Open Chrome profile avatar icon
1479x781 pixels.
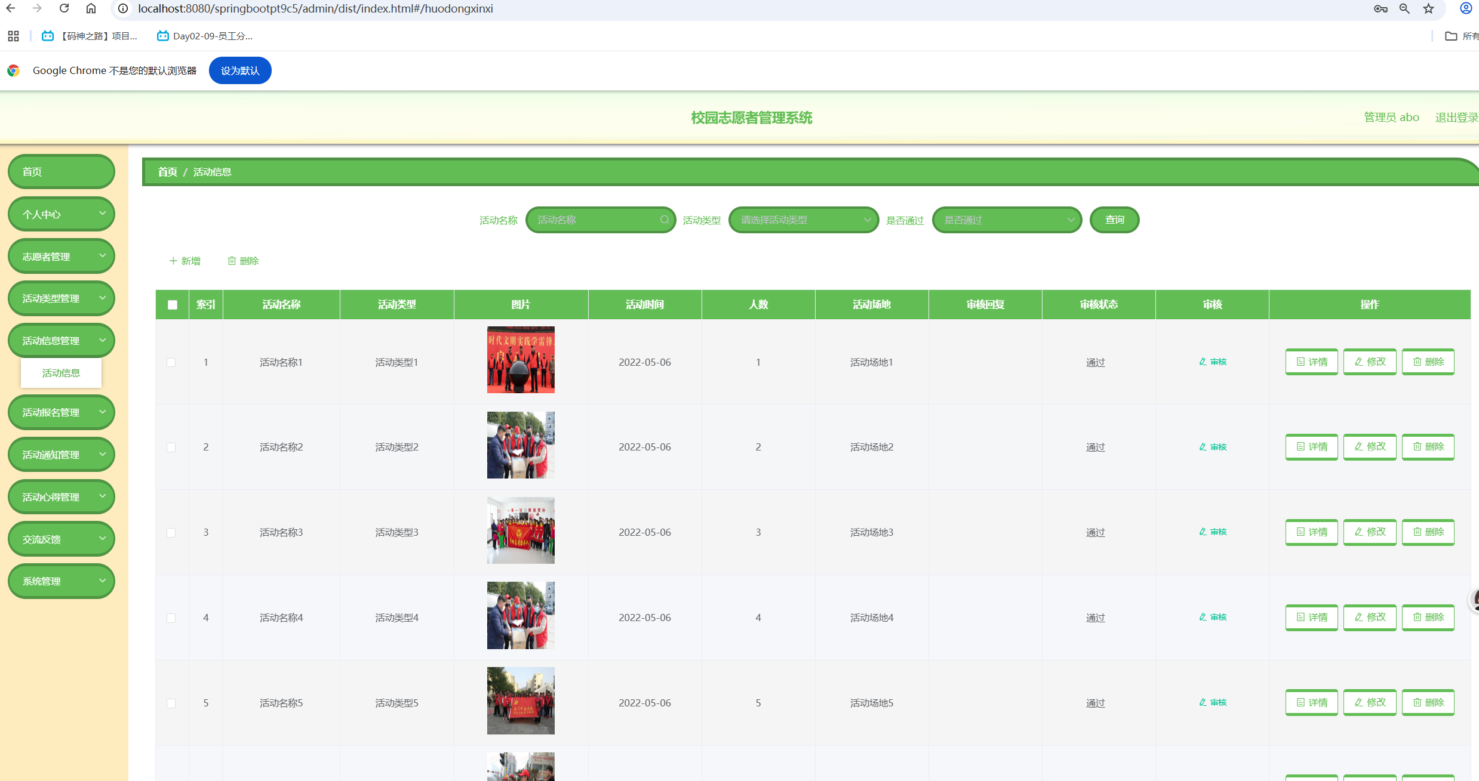tap(1466, 8)
